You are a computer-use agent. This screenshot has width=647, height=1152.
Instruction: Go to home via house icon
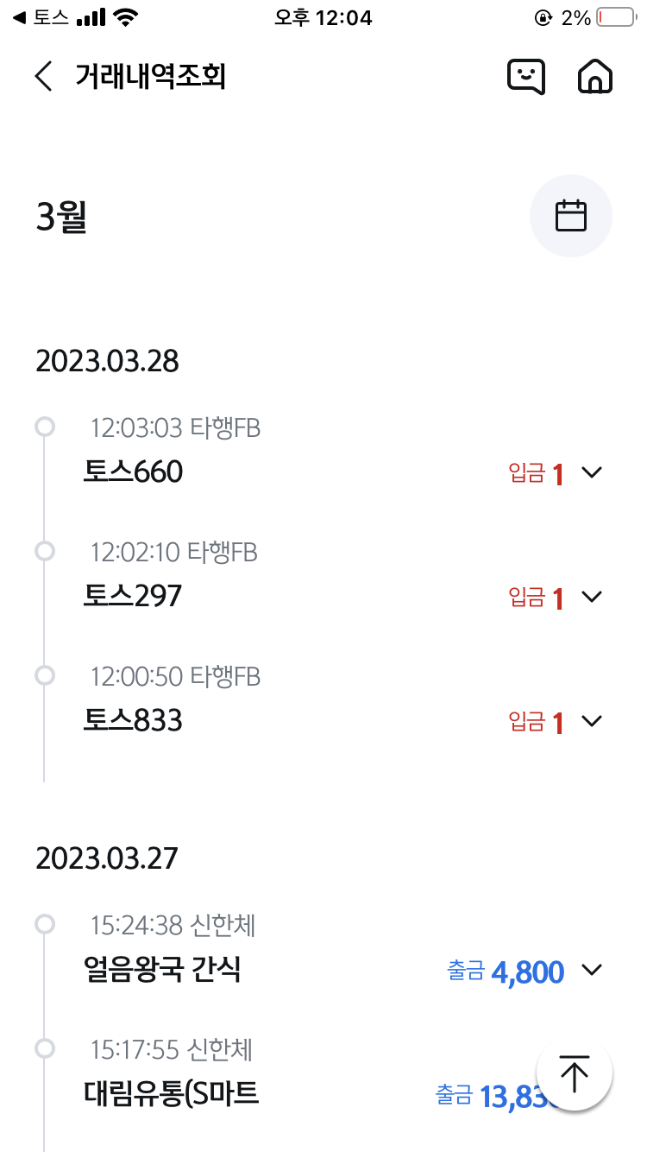click(x=594, y=77)
